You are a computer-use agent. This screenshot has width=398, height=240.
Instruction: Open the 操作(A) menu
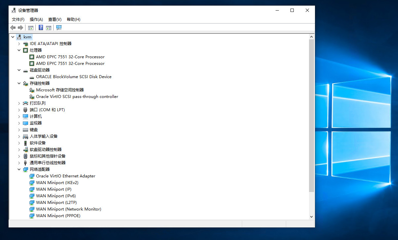click(36, 20)
